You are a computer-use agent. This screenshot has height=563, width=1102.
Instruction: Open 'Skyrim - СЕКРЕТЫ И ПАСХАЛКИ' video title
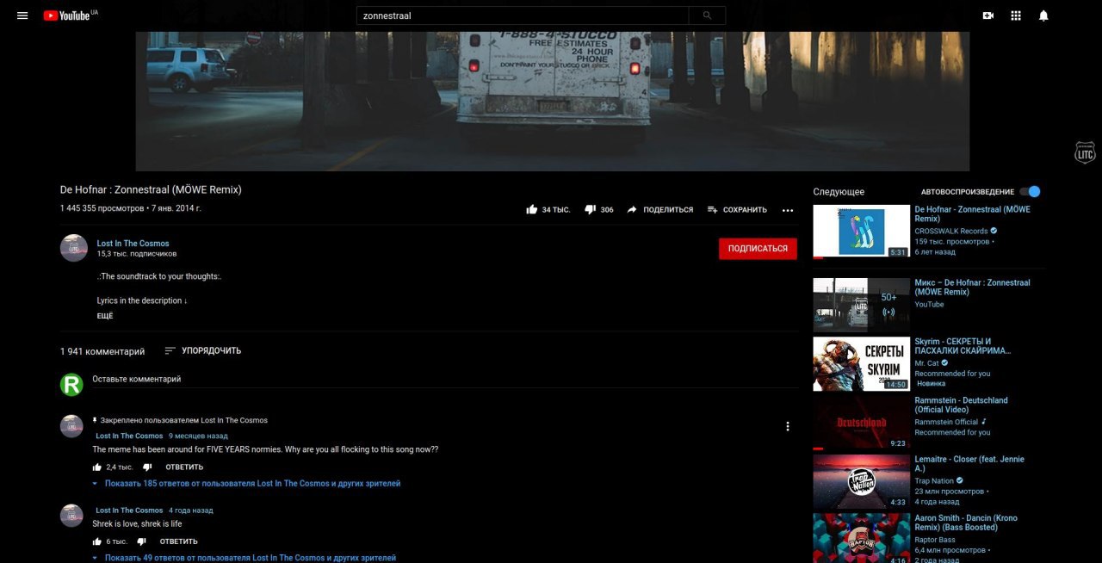(x=963, y=346)
